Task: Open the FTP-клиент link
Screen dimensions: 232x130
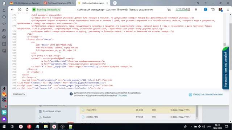Action: point(121,96)
